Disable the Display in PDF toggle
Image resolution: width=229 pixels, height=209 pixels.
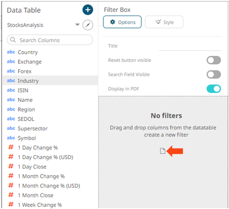(x=214, y=89)
